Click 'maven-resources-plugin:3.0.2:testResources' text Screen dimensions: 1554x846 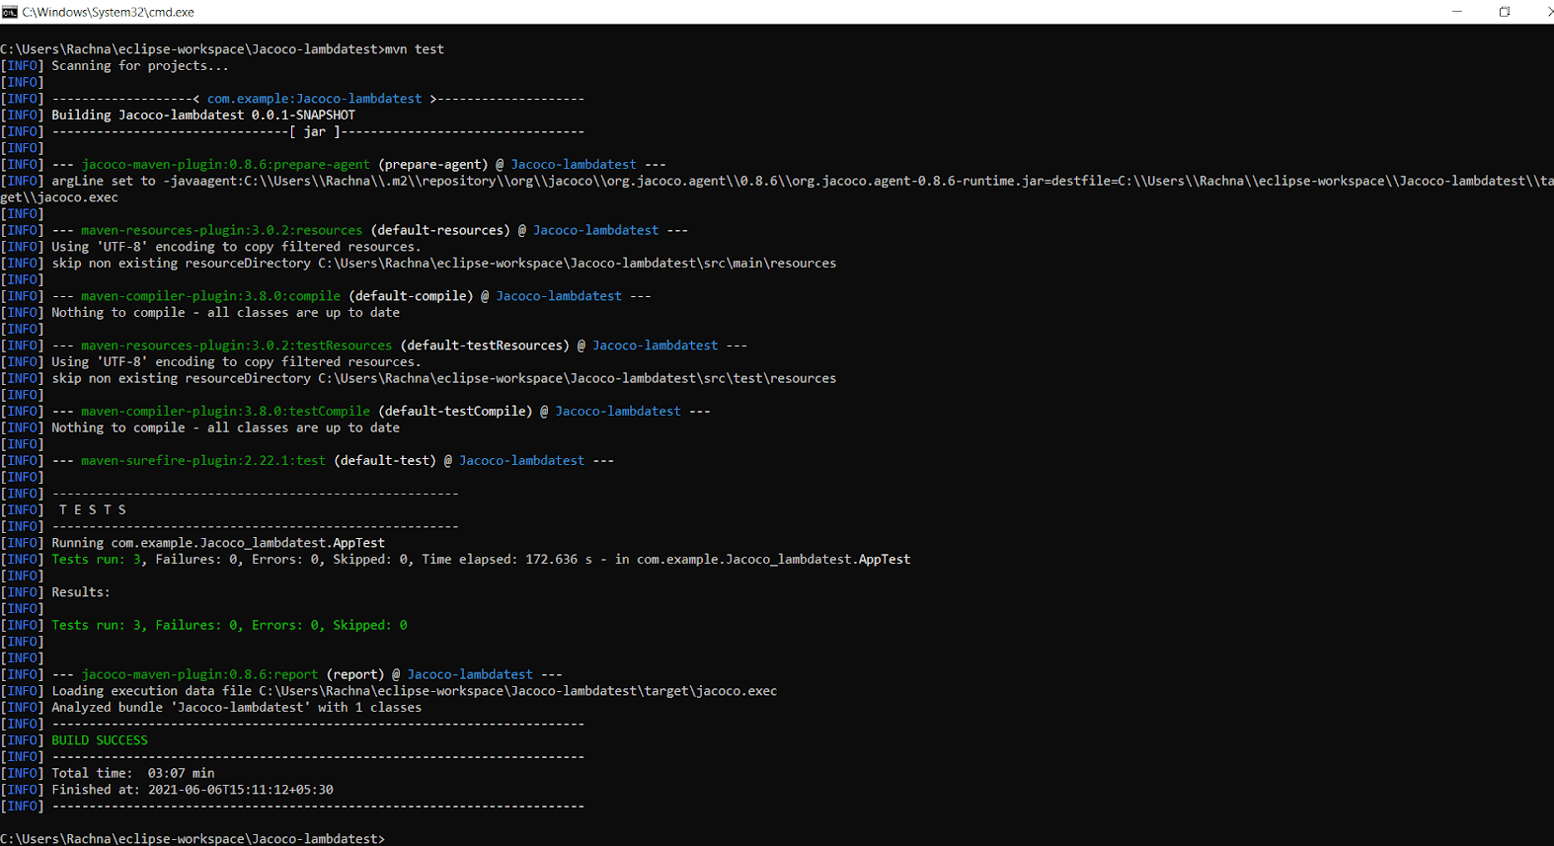click(236, 346)
